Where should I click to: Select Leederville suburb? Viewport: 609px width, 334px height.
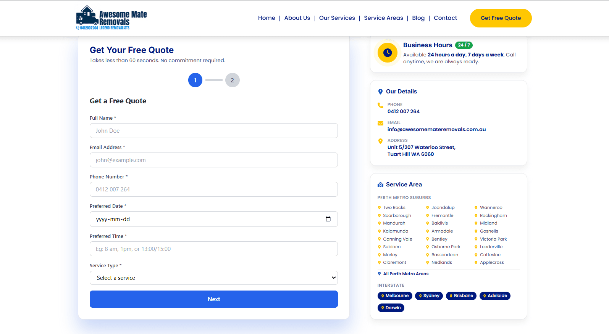coord(491,247)
